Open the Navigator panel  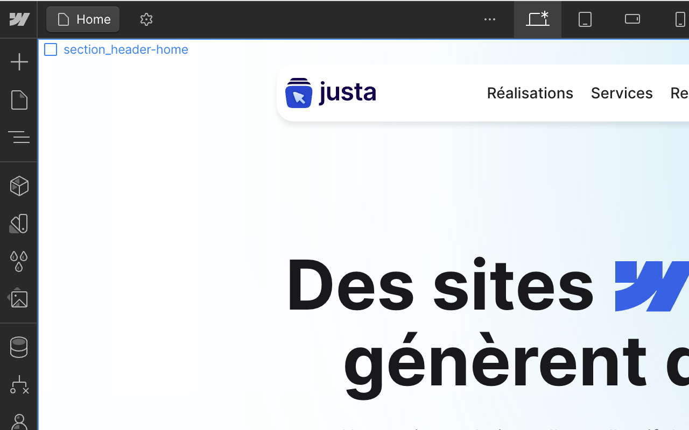[19, 138]
